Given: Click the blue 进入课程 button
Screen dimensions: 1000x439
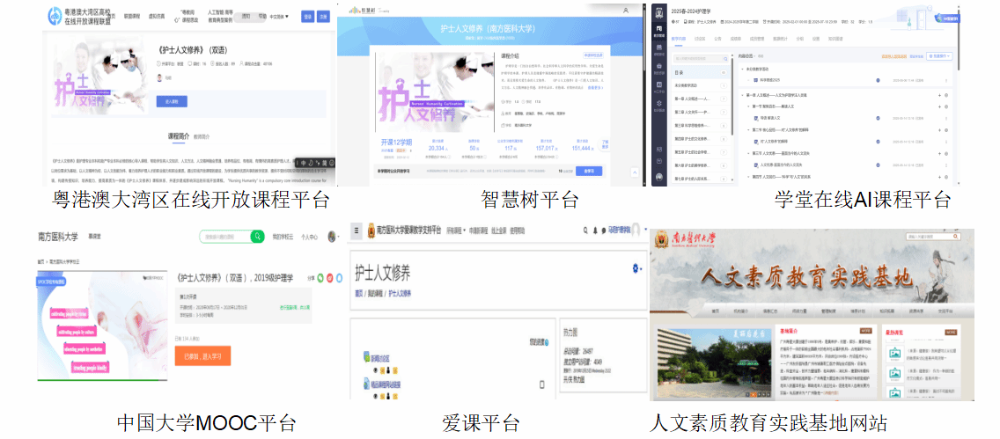Looking at the screenshot, I should tap(170, 102).
